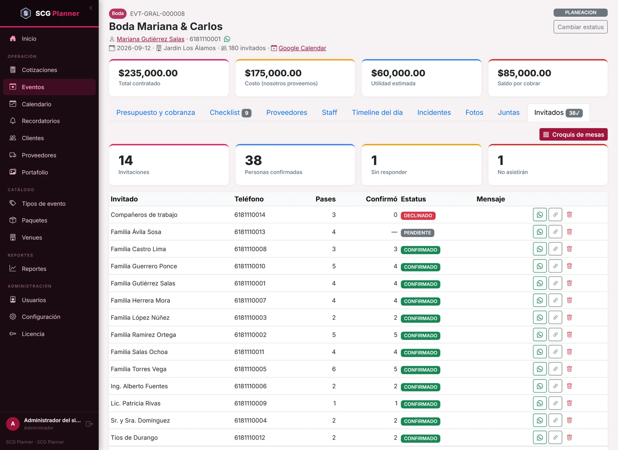Log out using the sidebar exit icon
Image resolution: width=618 pixels, height=450 pixels.
tap(89, 424)
